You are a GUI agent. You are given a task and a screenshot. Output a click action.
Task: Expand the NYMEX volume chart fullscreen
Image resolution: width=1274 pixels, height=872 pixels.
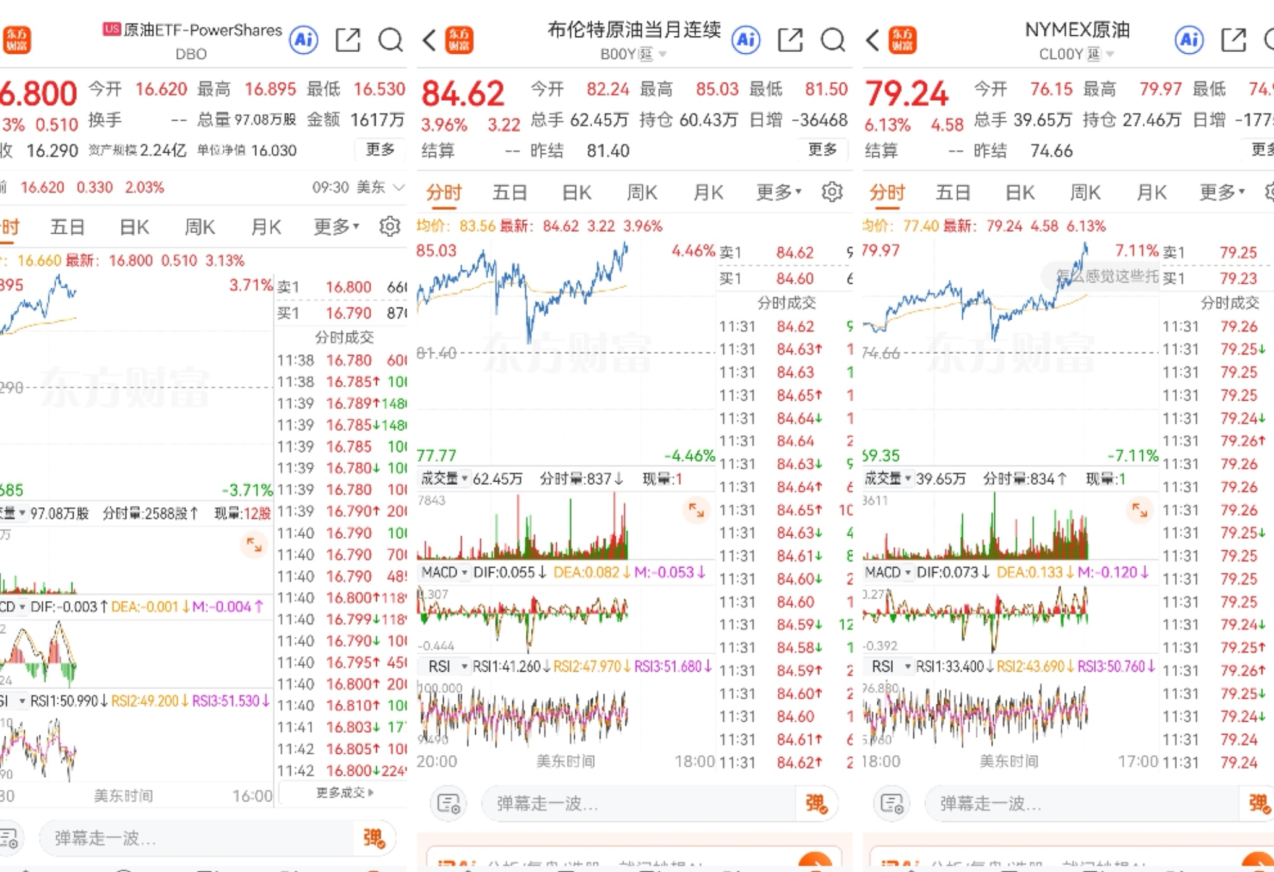(1139, 510)
